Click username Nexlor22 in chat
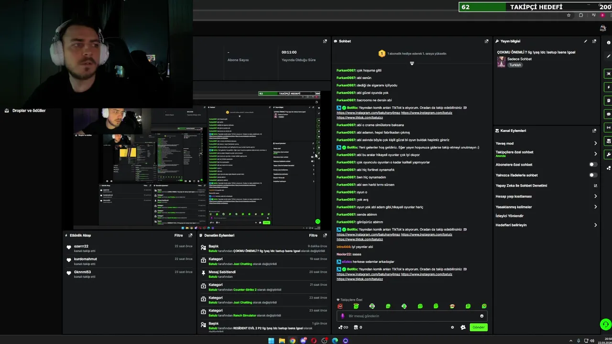Viewport: 612px width, 344px height. pos(343,254)
